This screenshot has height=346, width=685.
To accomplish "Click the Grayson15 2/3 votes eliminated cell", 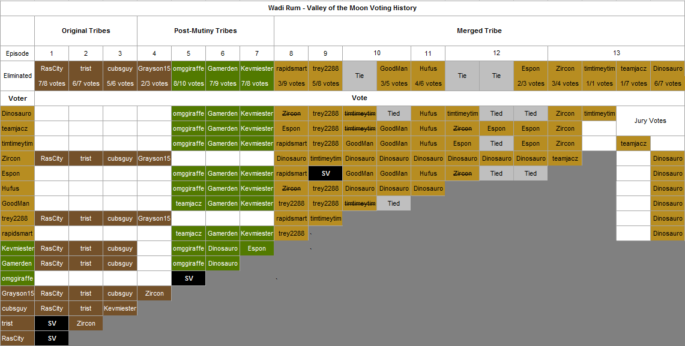I will [154, 76].
